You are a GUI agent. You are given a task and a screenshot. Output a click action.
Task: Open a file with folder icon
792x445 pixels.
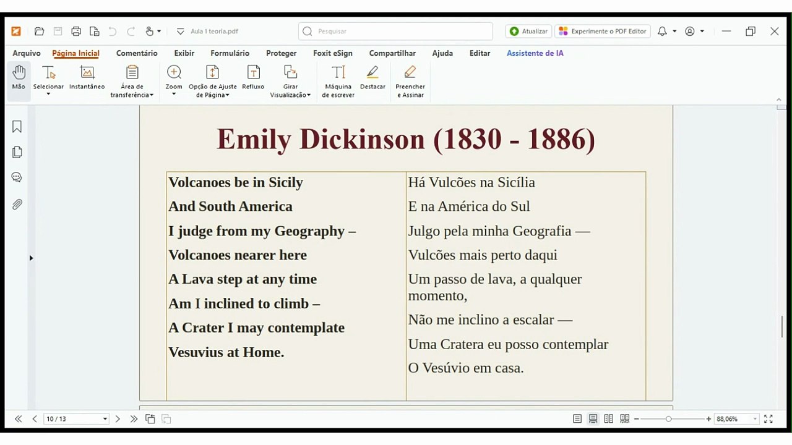pyautogui.click(x=39, y=32)
